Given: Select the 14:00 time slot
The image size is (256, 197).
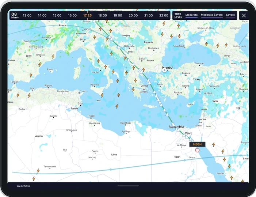Looking at the screenshot, I should click(x=42, y=15).
